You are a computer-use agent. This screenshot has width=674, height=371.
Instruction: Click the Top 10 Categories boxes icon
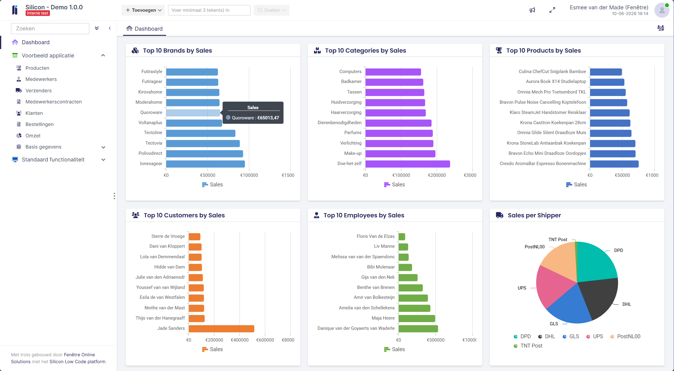pos(317,51)
